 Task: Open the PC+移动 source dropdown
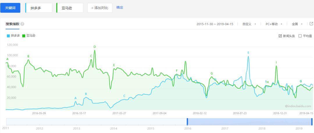tap(274, 24)
